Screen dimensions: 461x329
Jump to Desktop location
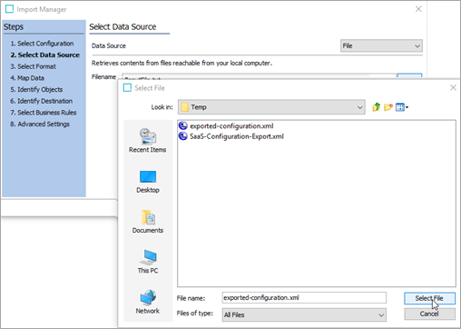(x=148, y=182)
